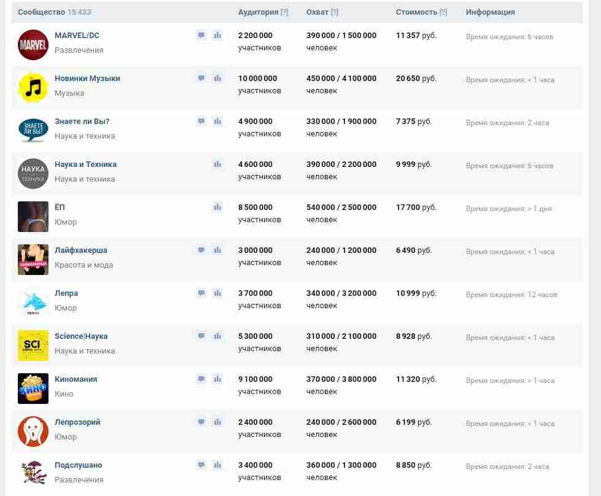Image resolution: width=601 pixels, height=496 pixels.
Task: Click comment icon for Новинки Музыки
Action: (201, 78)
